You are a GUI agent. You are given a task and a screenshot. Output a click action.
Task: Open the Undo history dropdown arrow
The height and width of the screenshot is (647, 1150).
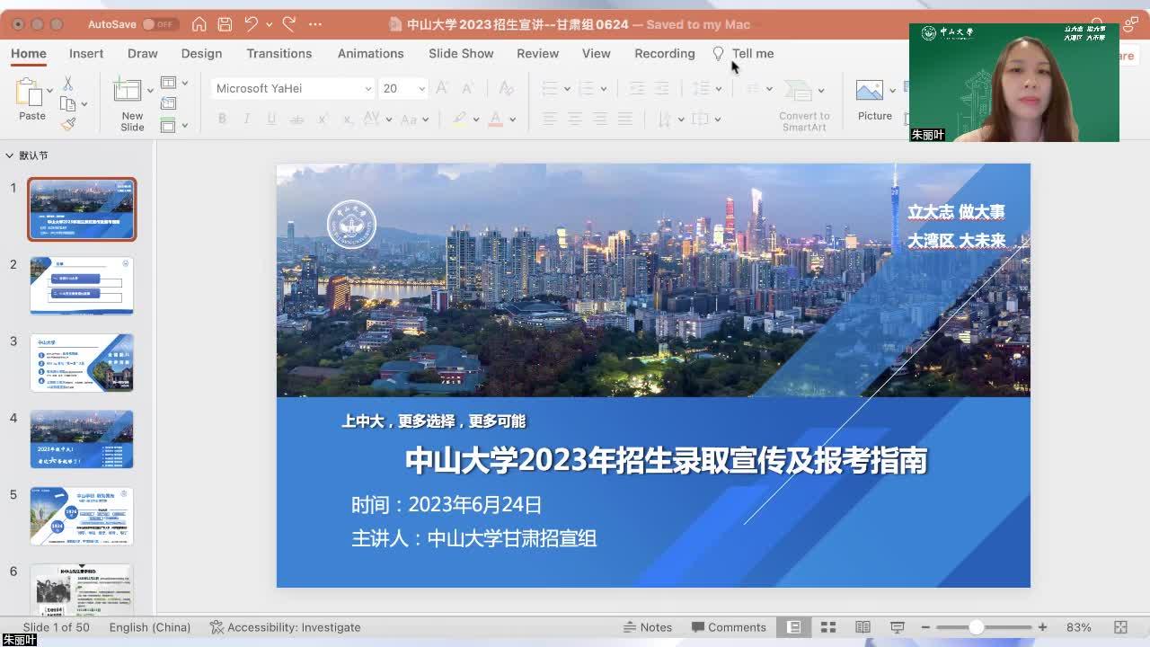tap(269, 24)
